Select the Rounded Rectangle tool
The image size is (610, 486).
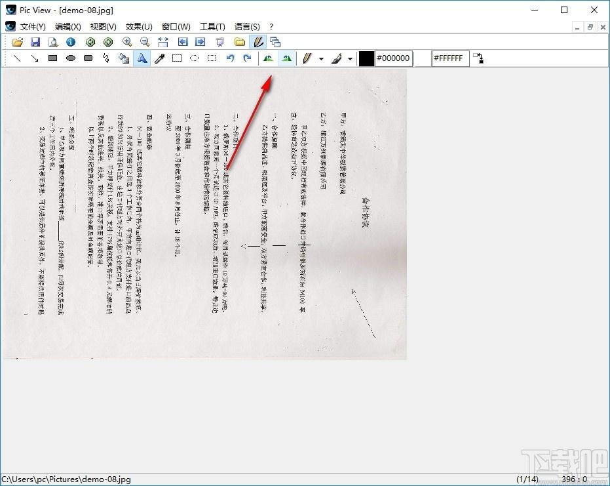click(x=88, y=58)
